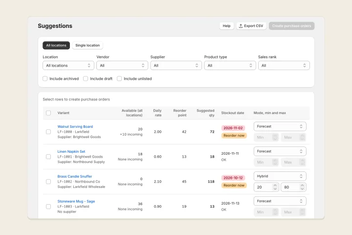
Task: Increase Brass Candle Snuffer min value stepper
Action: 275,185
